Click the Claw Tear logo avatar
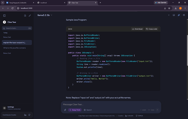The width and height of the screenshot is (188, 119). click(x=4, y=22)
